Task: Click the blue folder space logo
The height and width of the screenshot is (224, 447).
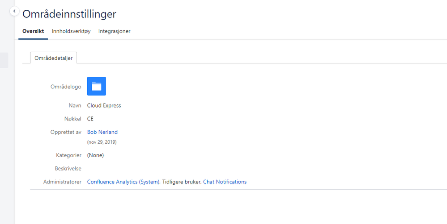Action: pyautogui.click(x=96, y=86)
